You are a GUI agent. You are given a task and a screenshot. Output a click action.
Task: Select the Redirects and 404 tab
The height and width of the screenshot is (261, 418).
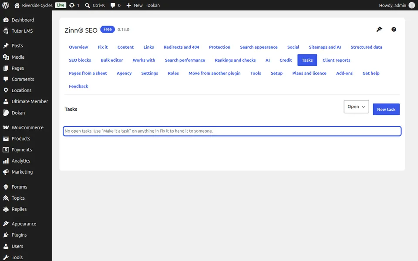[181, 47]
